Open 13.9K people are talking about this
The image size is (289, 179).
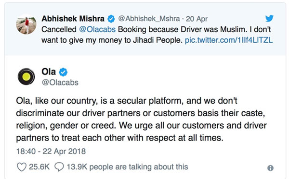[127, 167]
